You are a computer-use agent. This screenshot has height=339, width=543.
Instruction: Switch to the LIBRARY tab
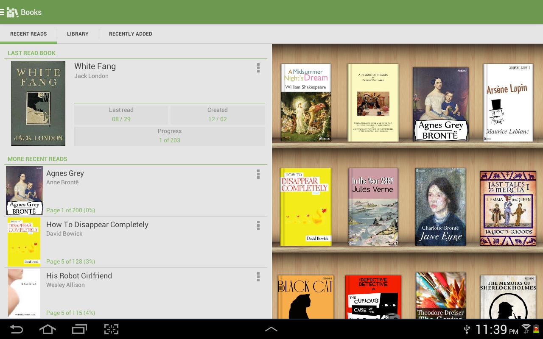tap(78, 34)
